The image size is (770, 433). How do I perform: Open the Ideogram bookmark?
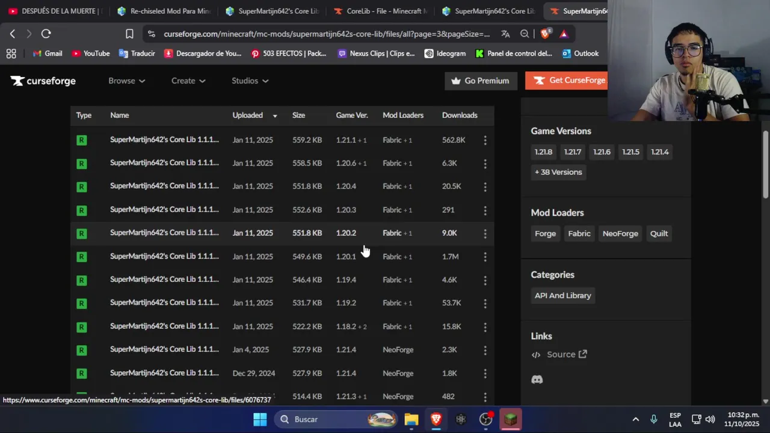[445, 54]
